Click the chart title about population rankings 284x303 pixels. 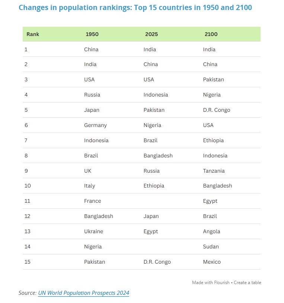(x=135, y=7)
